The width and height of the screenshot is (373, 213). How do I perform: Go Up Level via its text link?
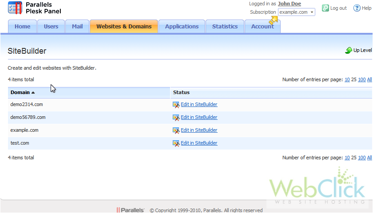click(x=362, y=50)
